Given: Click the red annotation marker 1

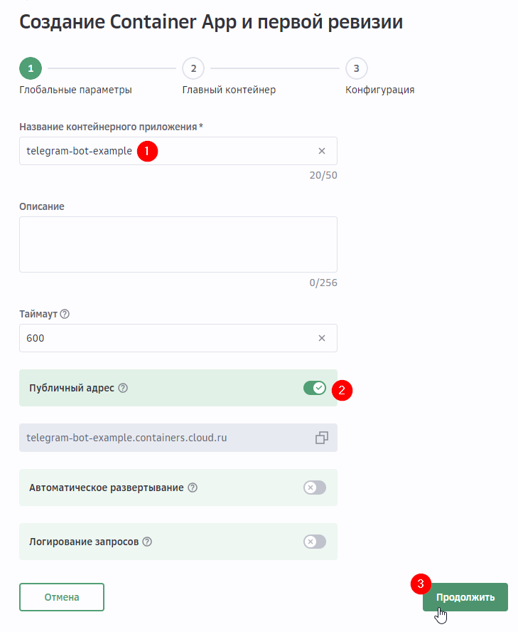Looking at the screenshot, I should tap(147, 151).
